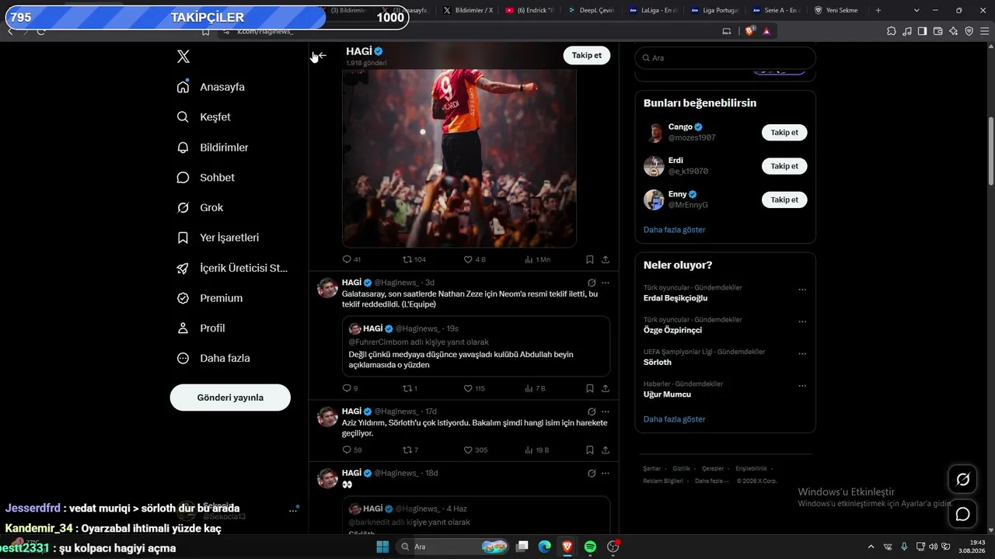Follow Cango with the Takip et button
Image resolution: width=995 pixels, height=559 pixels.
[784, 133]
